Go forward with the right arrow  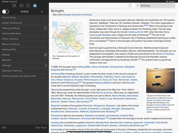pos(59,6)
